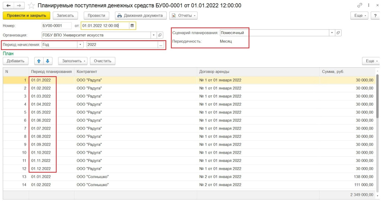This screenshot has width=381, height=201.
Task: Click the Добавить button
Action: [x=16, y=61]
